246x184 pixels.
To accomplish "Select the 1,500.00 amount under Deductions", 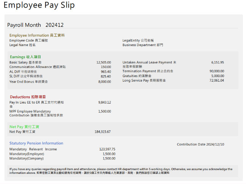I will tap(105, 111).
